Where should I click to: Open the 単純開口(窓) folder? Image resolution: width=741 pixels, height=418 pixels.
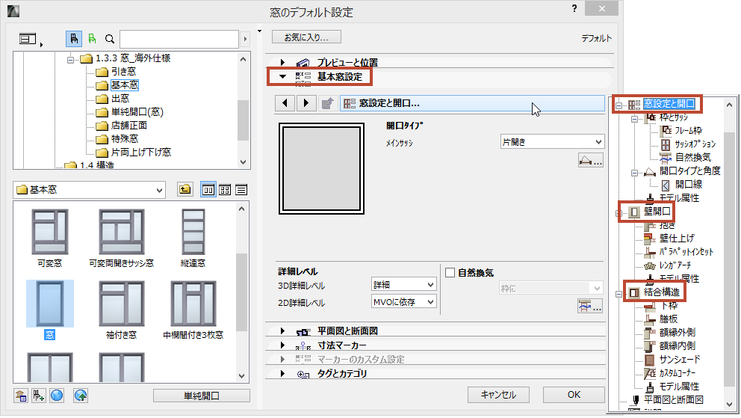tap(137, 112)
